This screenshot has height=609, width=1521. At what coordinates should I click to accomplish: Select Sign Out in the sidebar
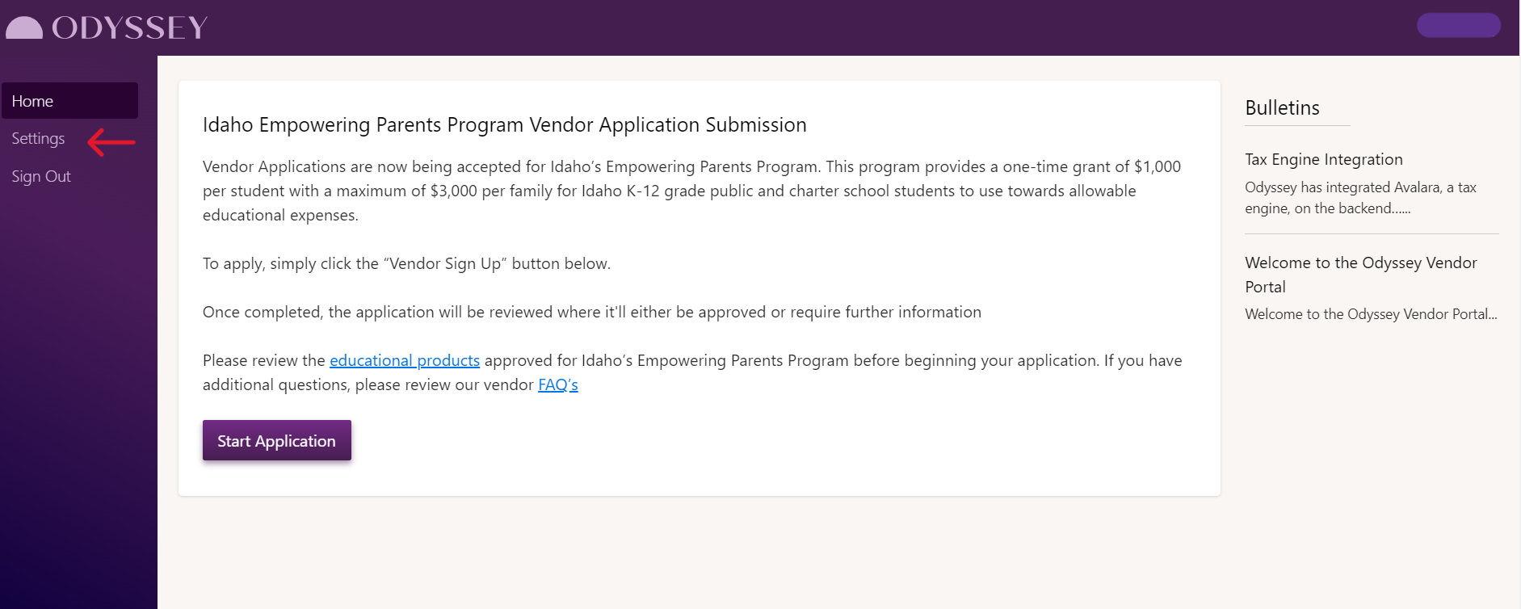pyautogui.click(x=41, y=176)
